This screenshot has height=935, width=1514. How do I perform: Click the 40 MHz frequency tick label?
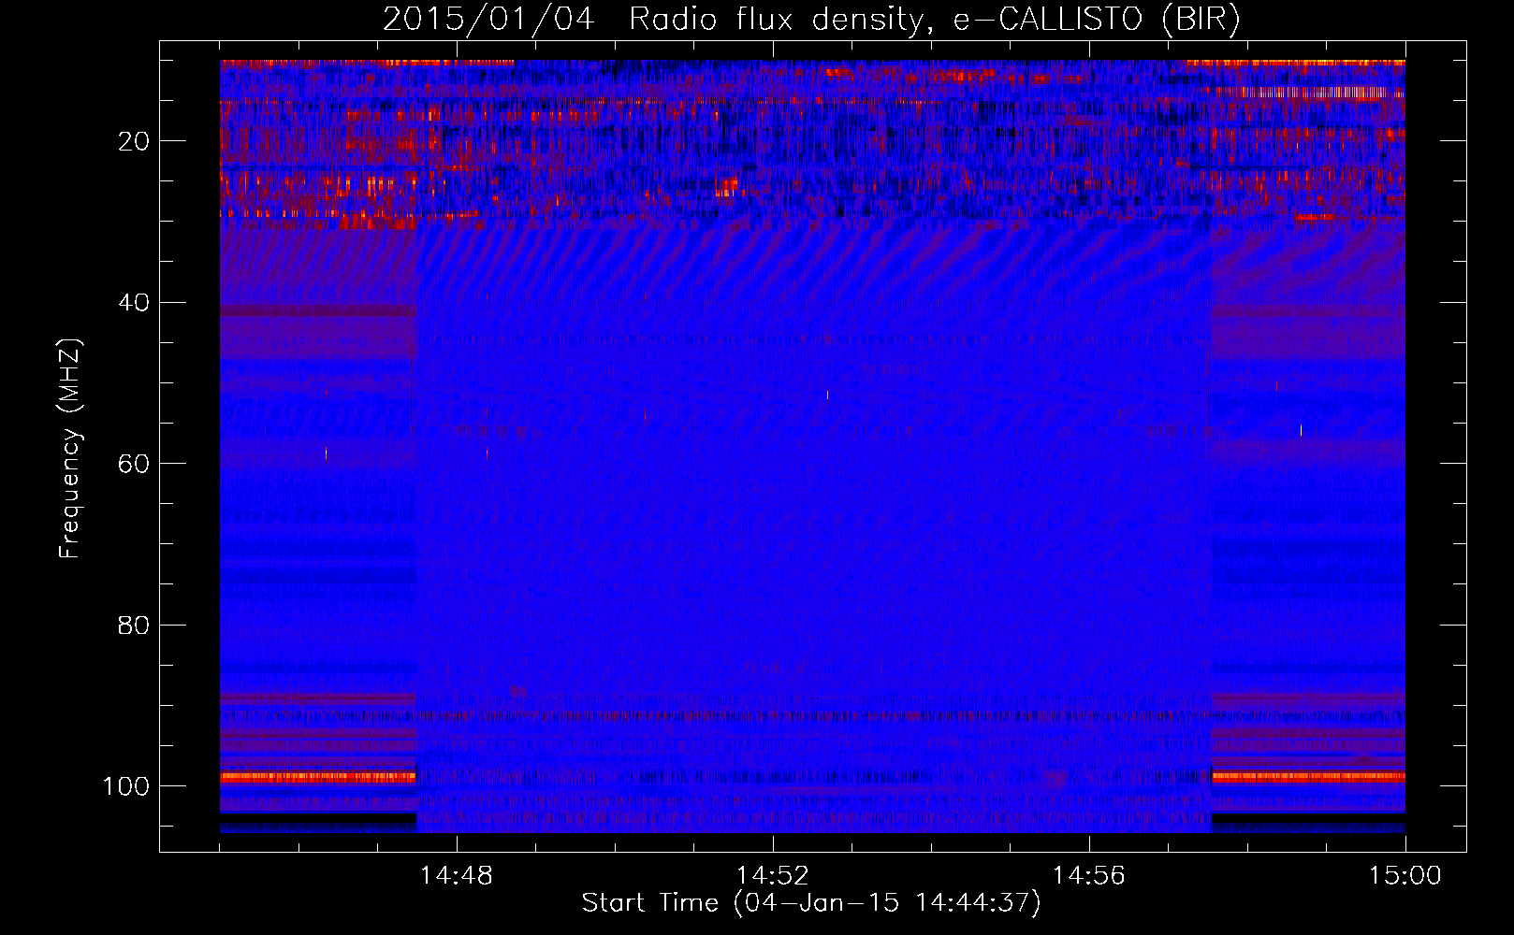(x=134, y=303)
